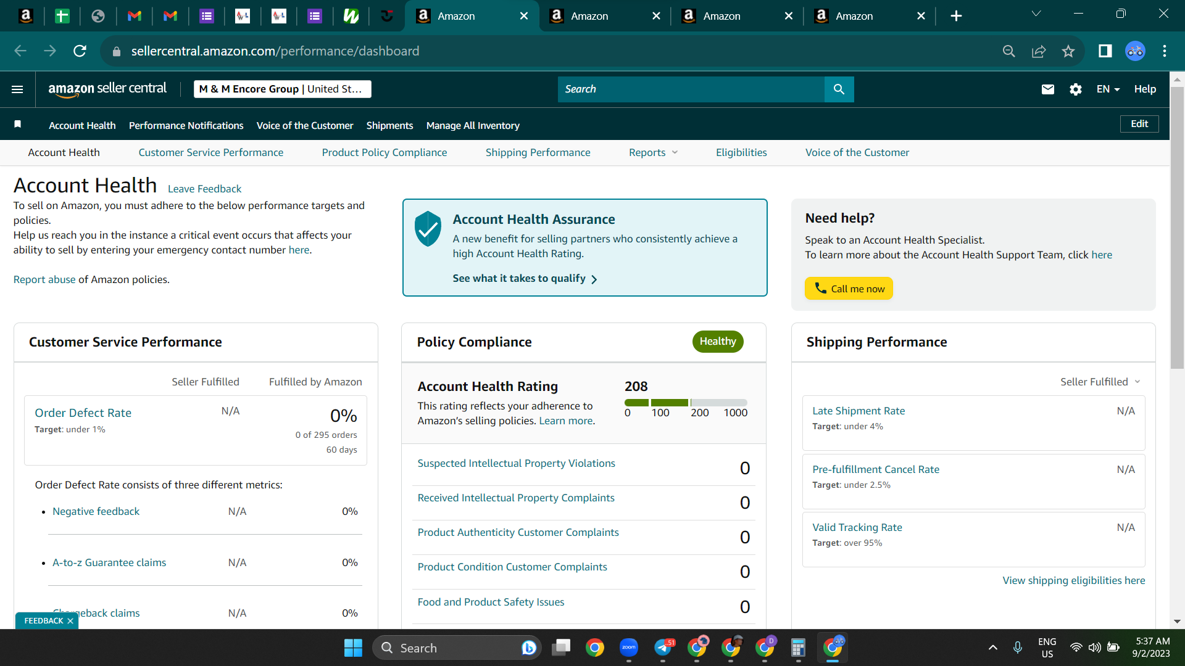The image size is (1185, 666).
Task: Click the Account Health Rating progress bar
Action: click(686, 403)
